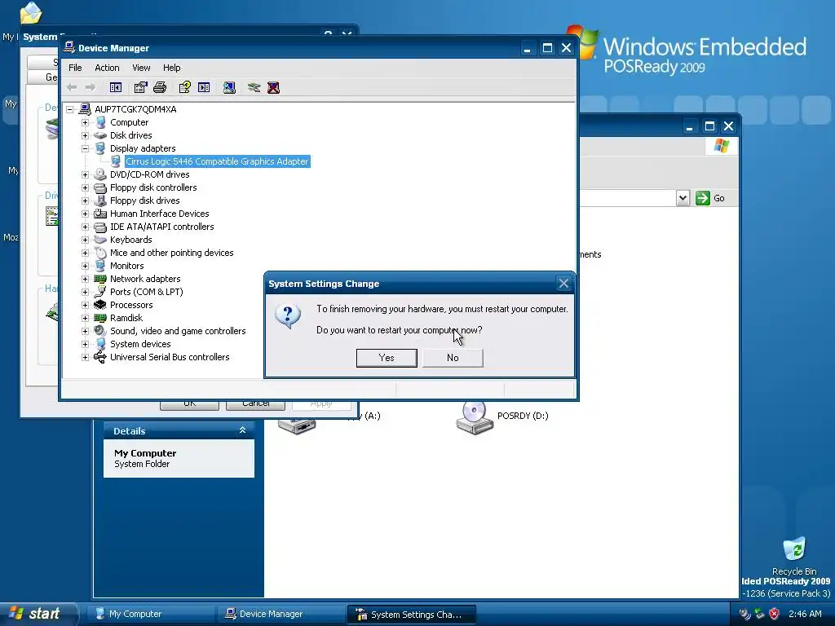
Task: Close the System Settings Change dialog
Action: coord(563,284)
